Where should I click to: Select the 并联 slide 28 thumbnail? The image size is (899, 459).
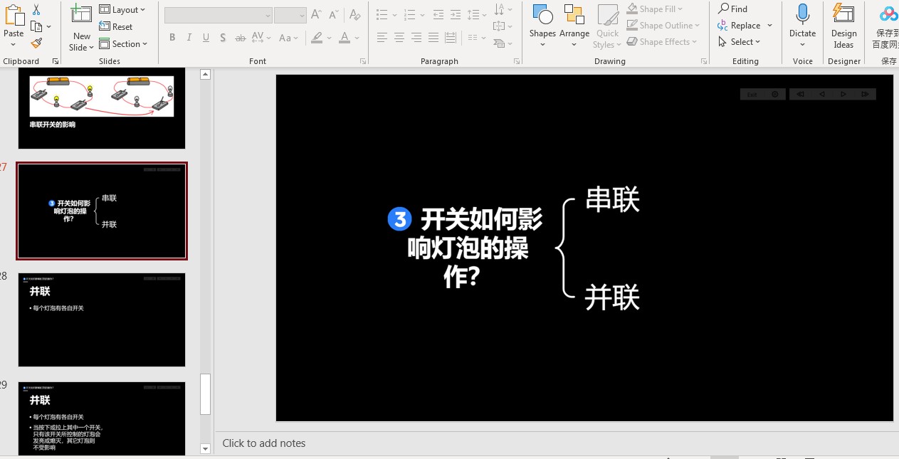tap(102, 320)
